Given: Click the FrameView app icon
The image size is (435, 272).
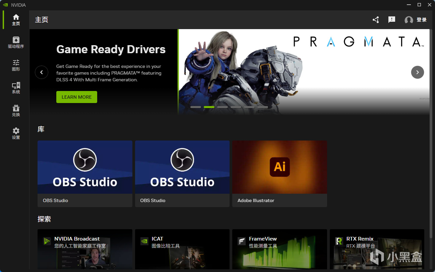Looking at the screenshot, I should pos(242,241).
